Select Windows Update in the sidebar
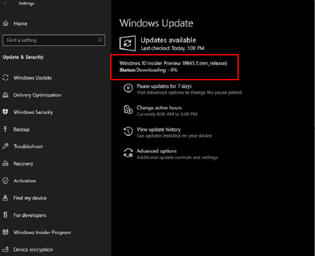 click(x=33, y=78)
